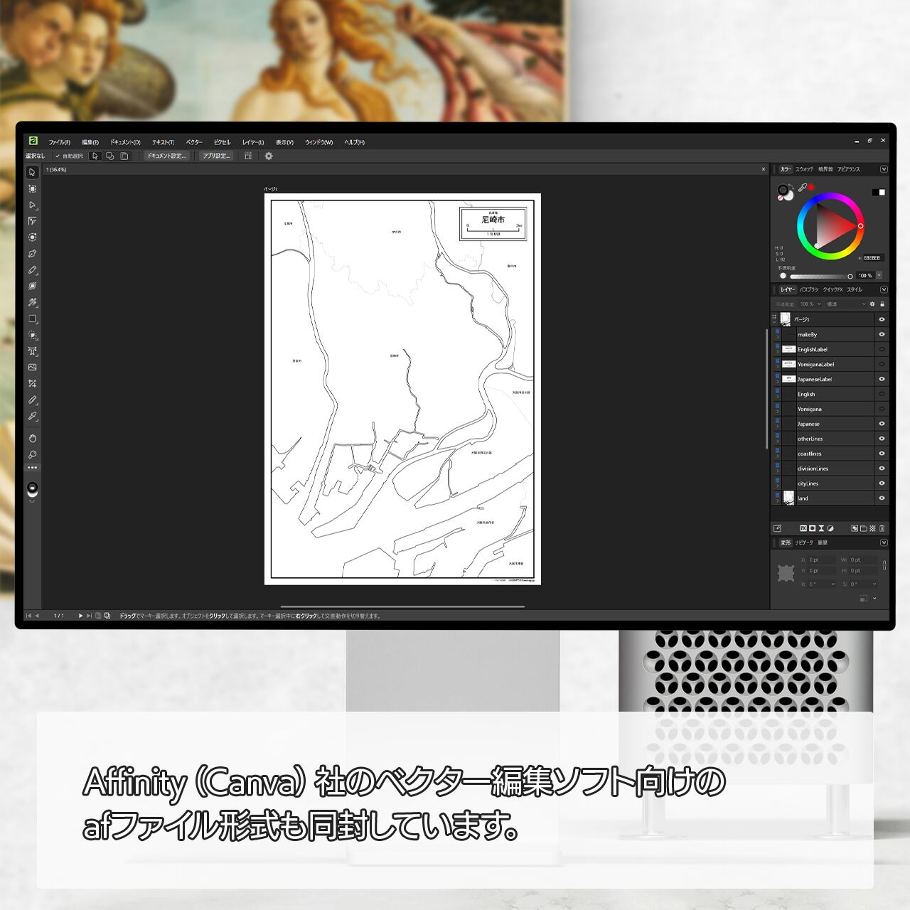Screen dimensions: 910x910
Task: Select the Rectangle shape tool
Action: 32,319
